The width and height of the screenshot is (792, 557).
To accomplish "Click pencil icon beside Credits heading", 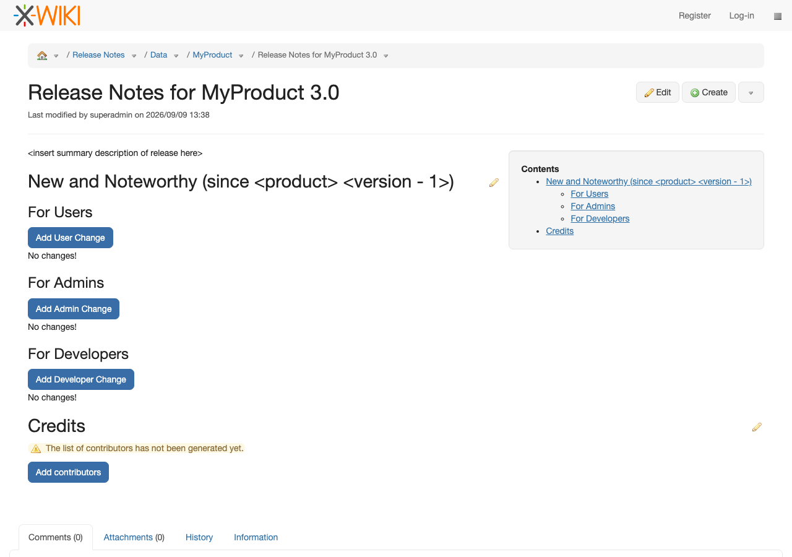I will [x=757, y=427].
